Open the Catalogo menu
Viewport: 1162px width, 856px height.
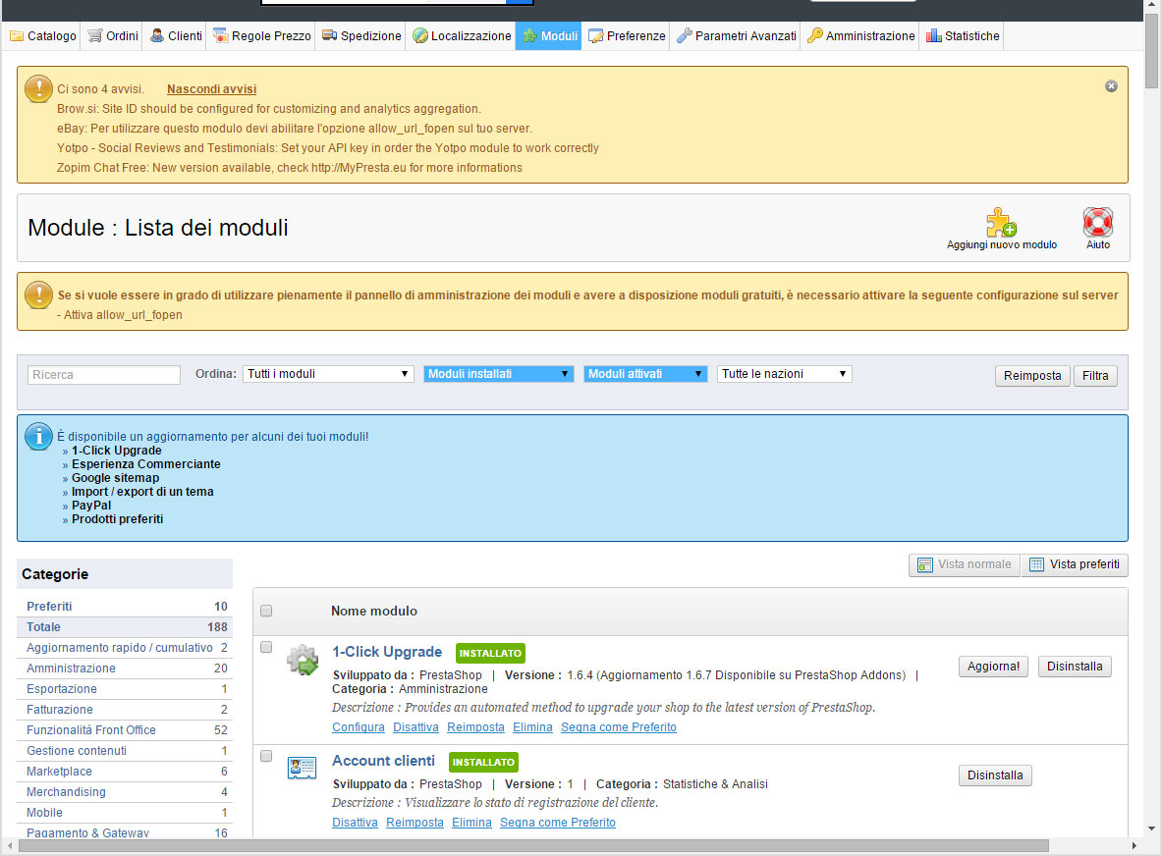(43, 36)
